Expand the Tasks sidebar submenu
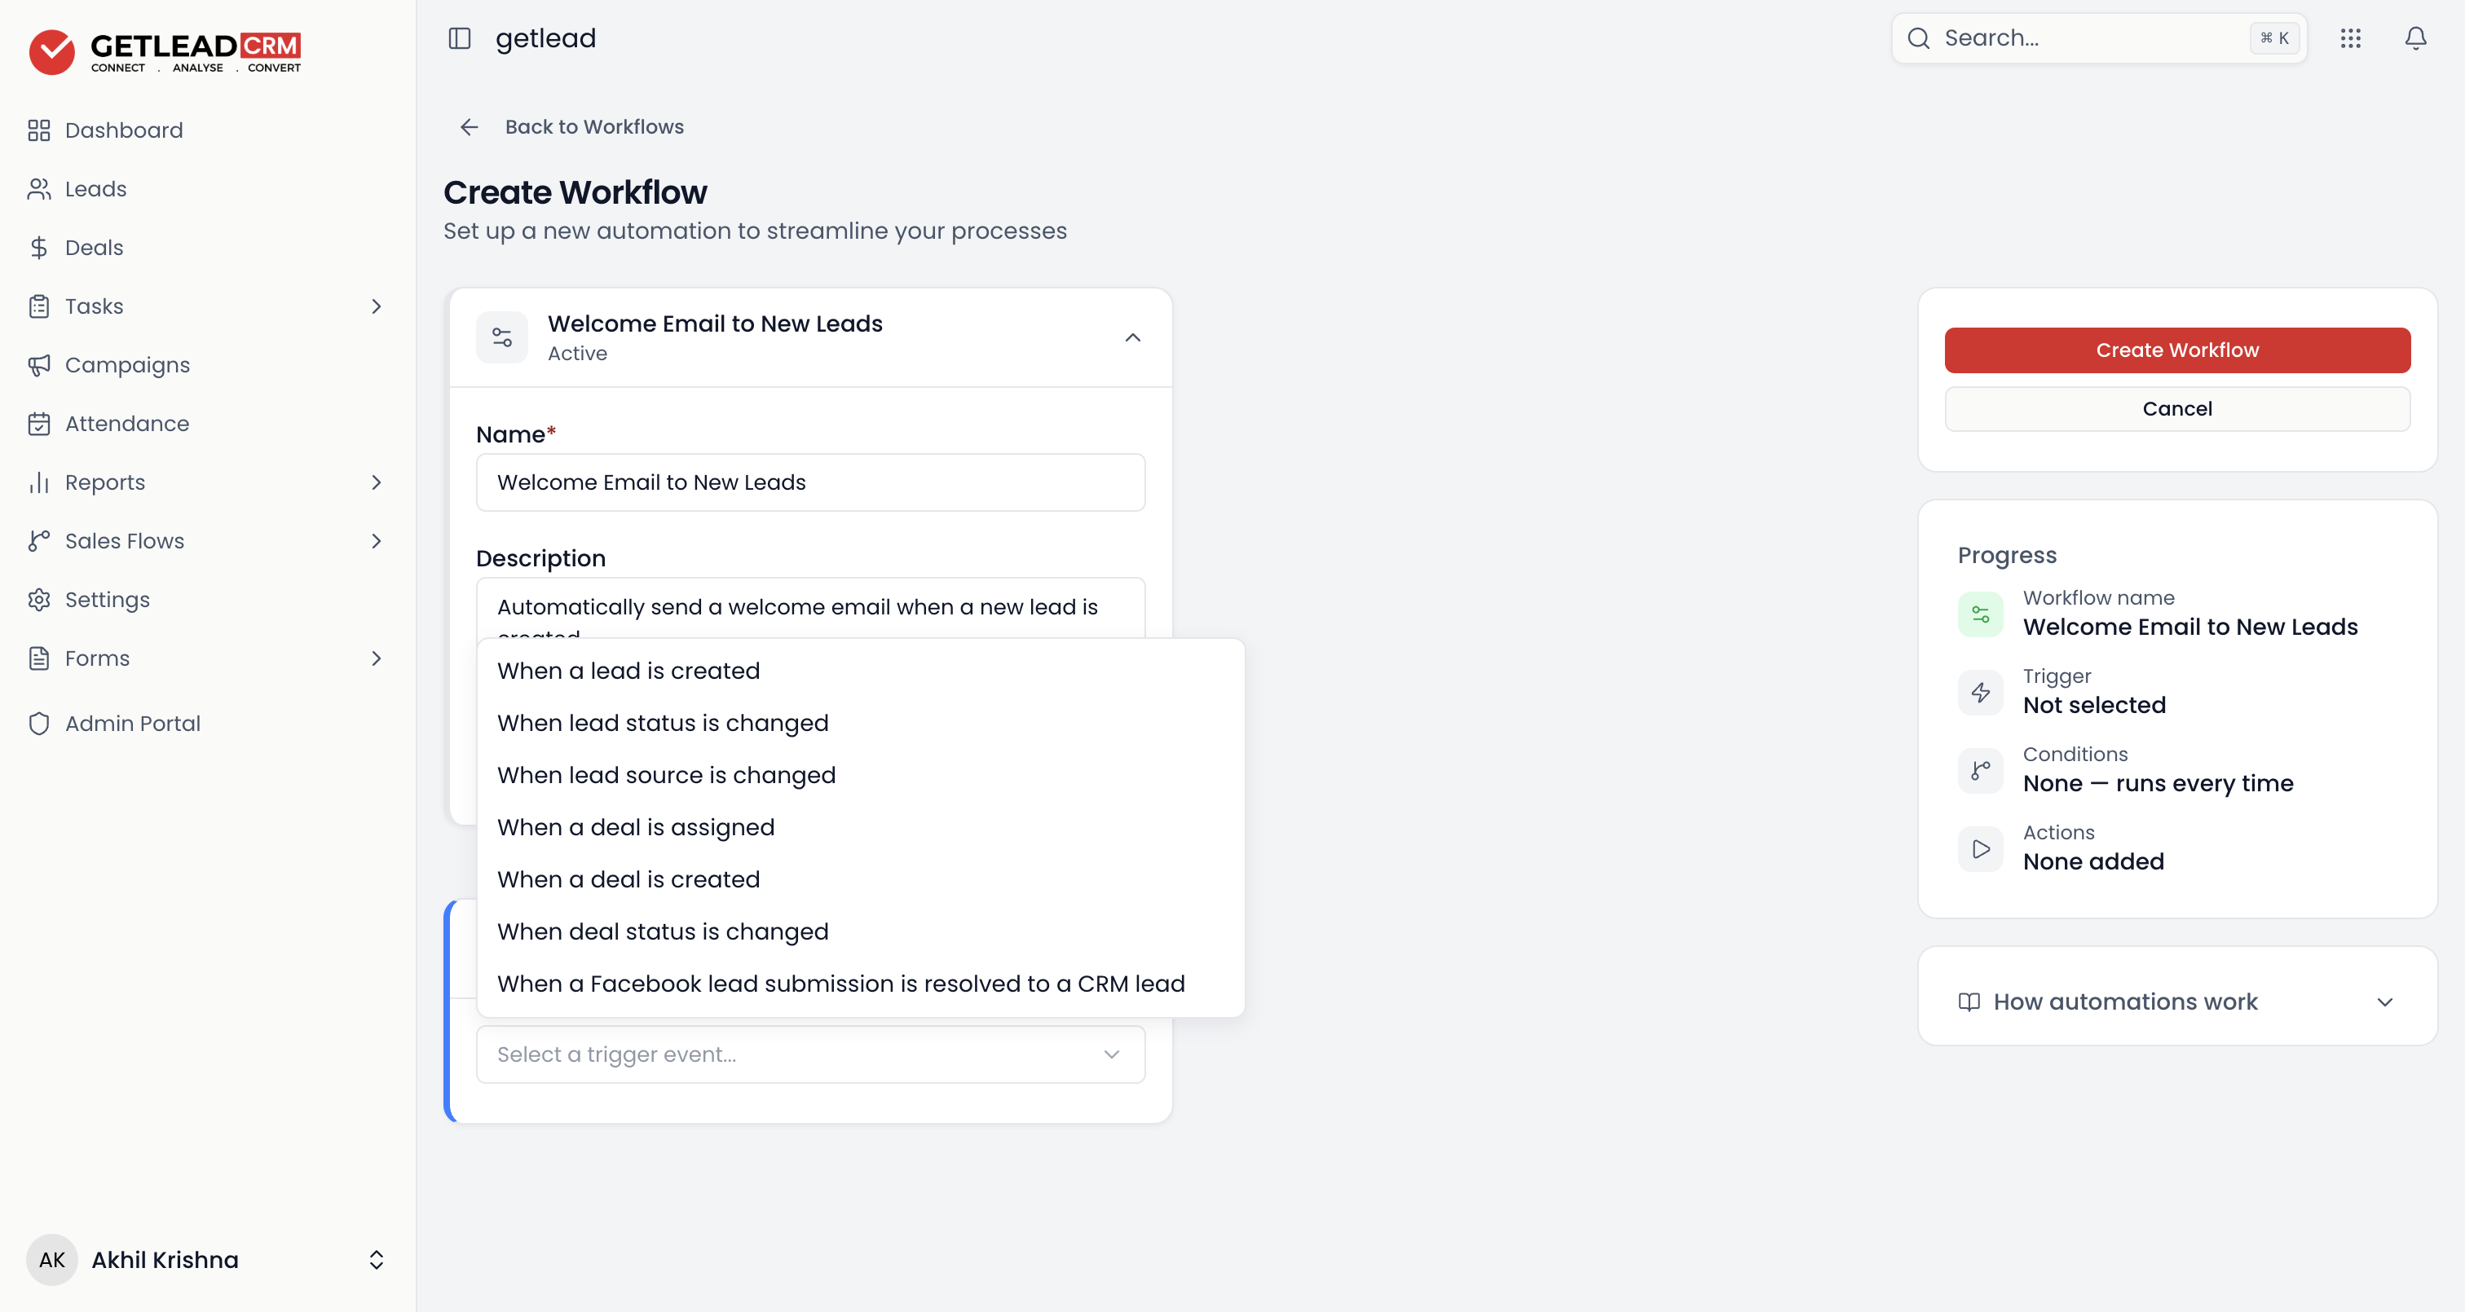Screen dimensions: 2465x1312 tap(376, 306)
